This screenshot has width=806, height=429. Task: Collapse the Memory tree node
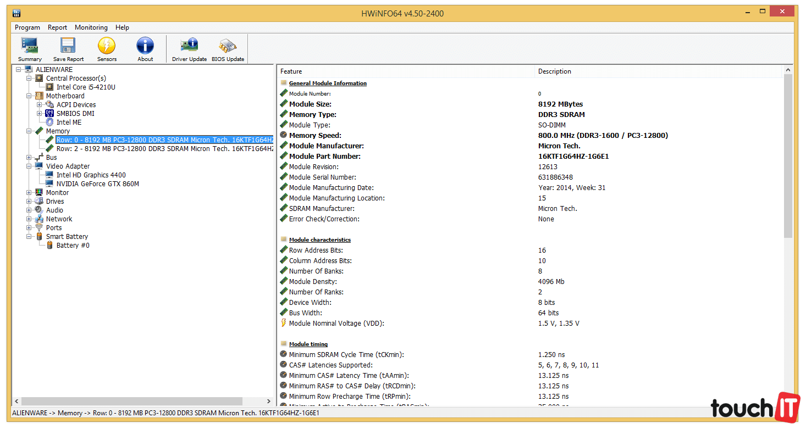[x=29, y=131]
